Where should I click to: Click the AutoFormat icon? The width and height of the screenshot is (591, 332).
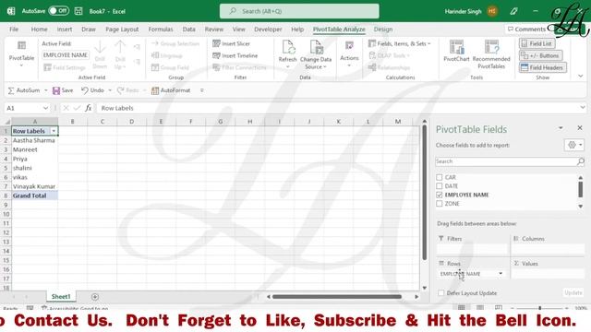(x=155, y=90)
